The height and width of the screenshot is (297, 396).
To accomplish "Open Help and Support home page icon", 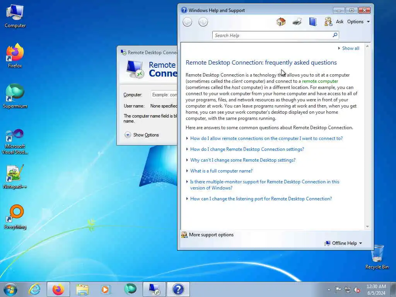I will point(281,22).
